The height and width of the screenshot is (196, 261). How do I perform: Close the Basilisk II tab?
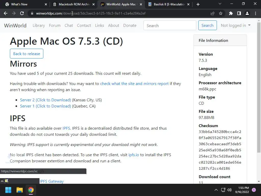(188, 4)
